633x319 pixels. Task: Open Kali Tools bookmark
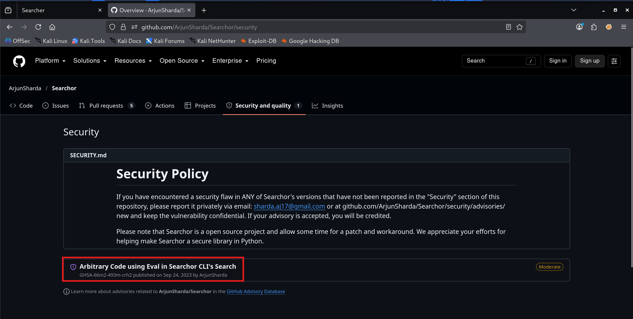89,41
